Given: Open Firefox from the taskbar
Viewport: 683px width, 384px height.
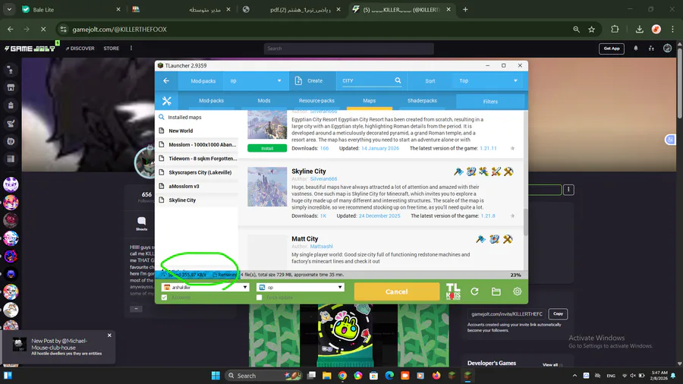Looking at the screenshot, I should pyautogui.click(x=436, y=376).
